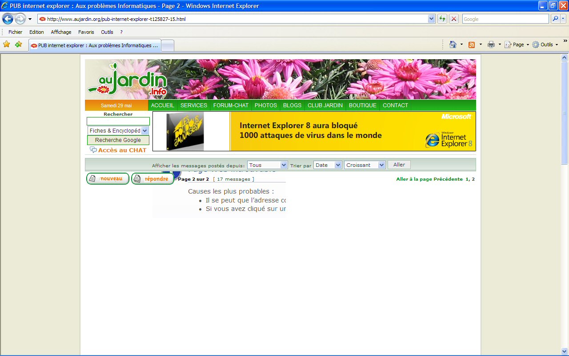Click the red Stop loading icon
This screenshot has height=356, width=569.
click(x=454, y=19)
